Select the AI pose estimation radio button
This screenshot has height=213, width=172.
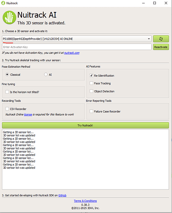pyautogui.click(x=46, y=75)
